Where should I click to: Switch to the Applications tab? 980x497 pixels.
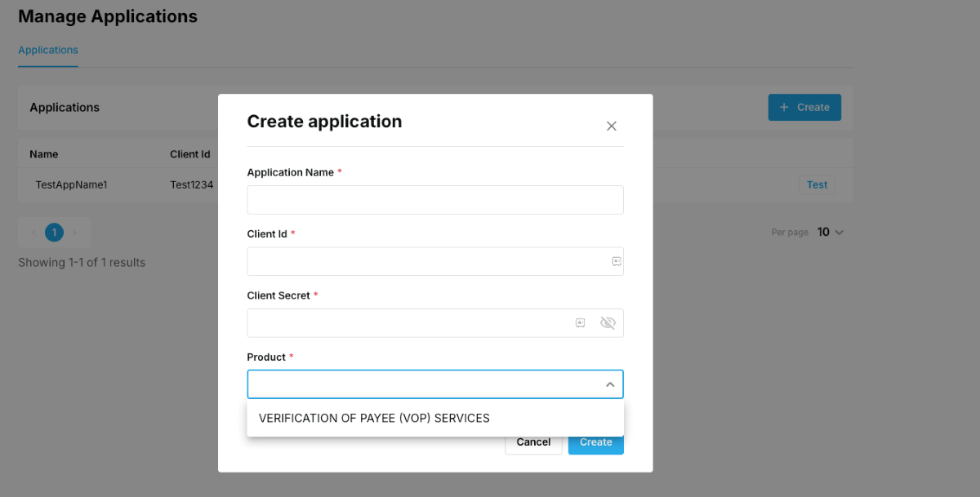coord(47,50)
